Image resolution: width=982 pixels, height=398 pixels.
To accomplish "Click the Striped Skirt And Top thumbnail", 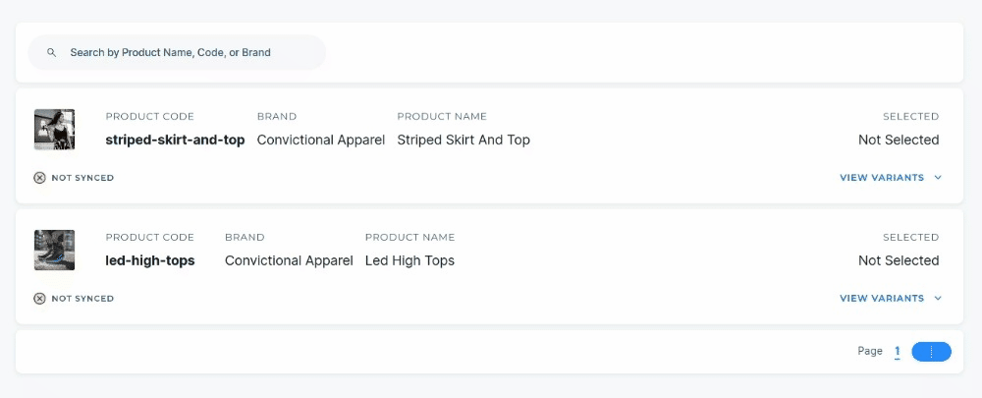I will (54, 130).
